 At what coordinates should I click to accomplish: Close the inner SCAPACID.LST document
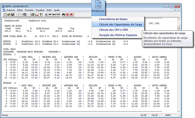click(179, 10)
